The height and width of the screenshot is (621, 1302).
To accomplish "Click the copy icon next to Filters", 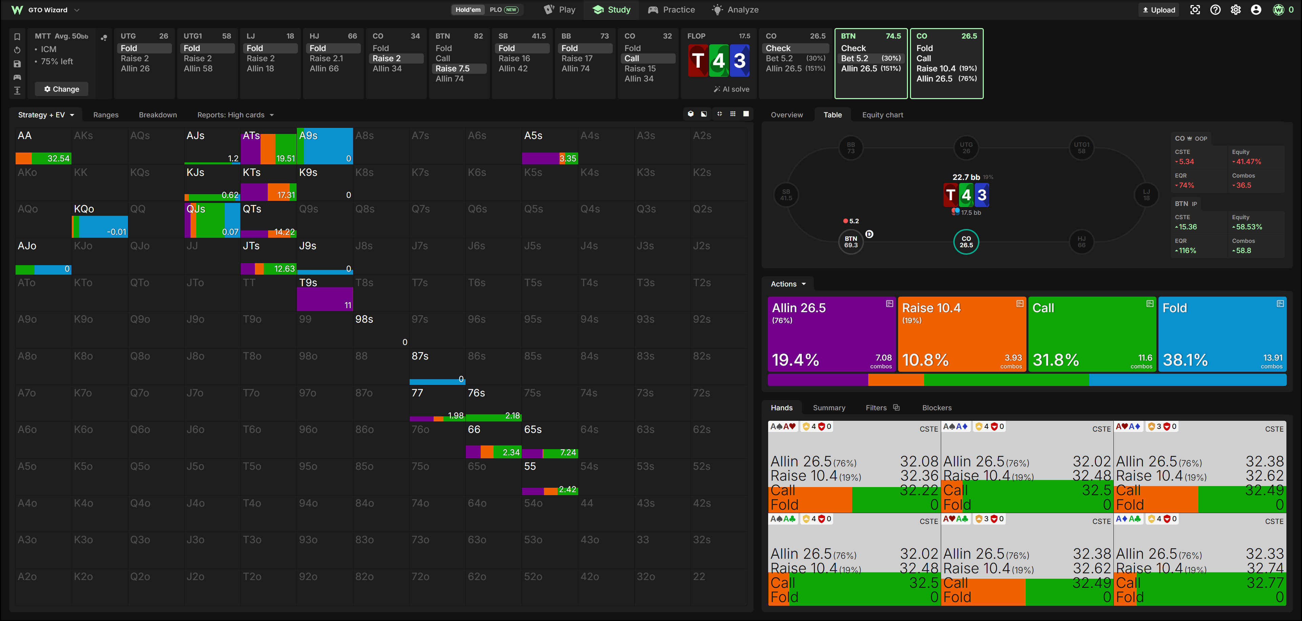I will [896, 408].
